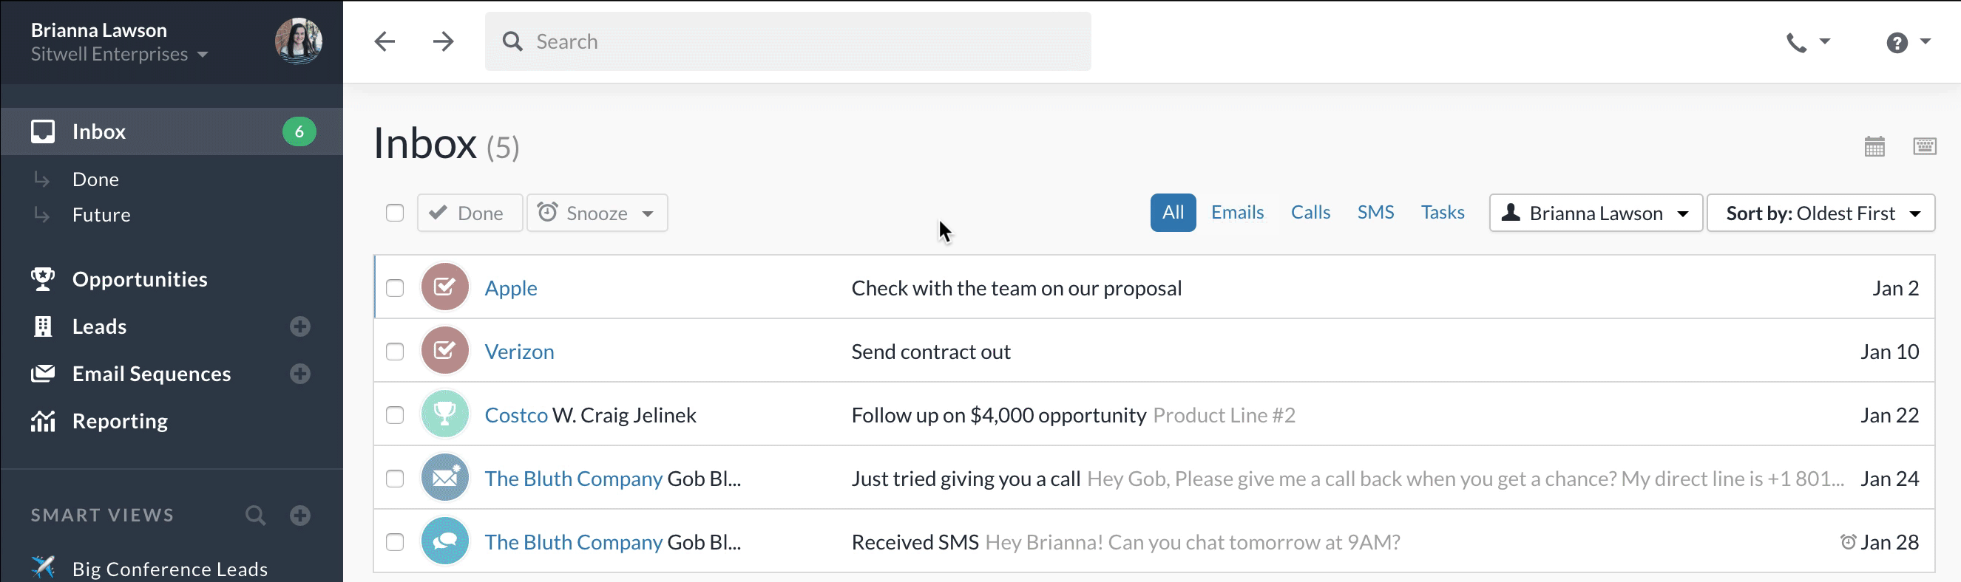The height and width of the screenshot is (582, 1961).
Task: Click the Apple task checkmark icon
Action: click(x=444, y=287)
